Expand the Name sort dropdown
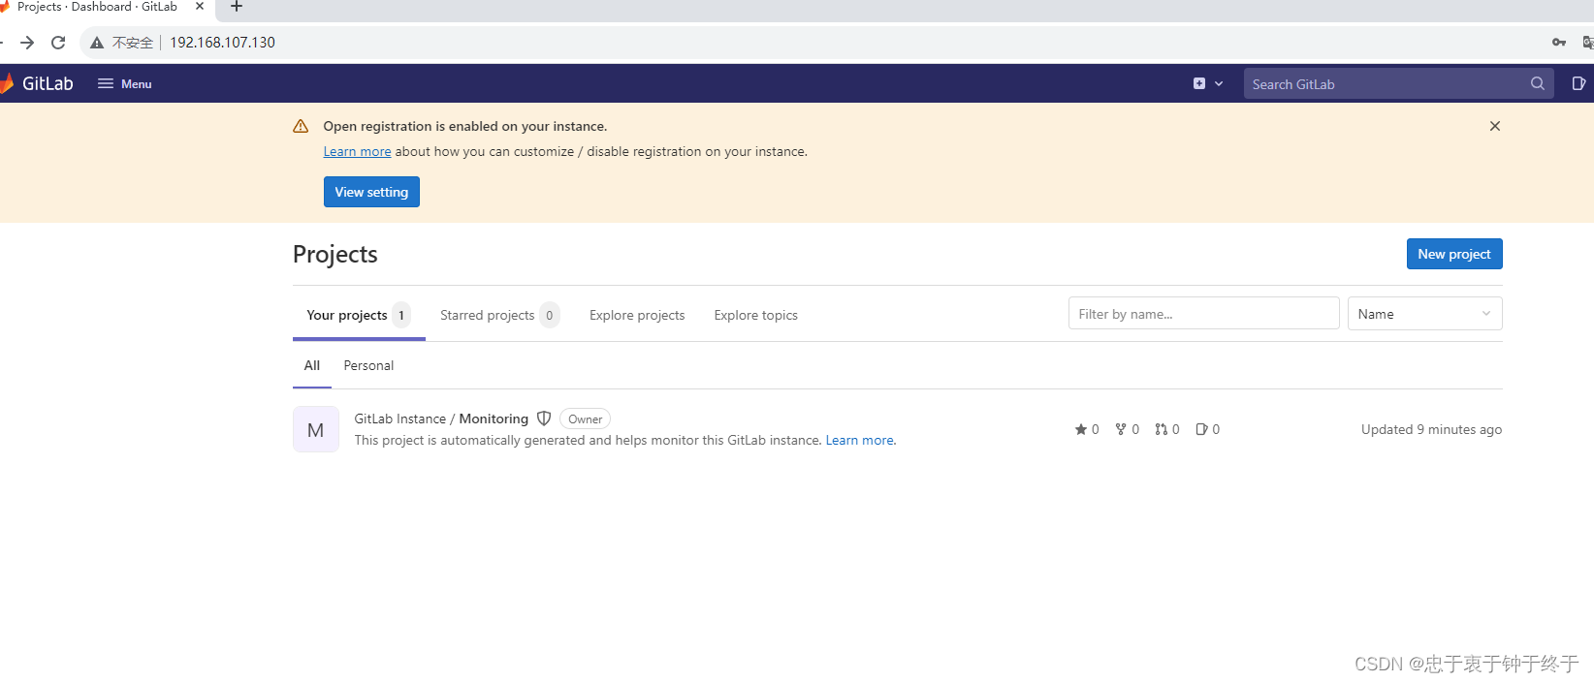 (x=1424, y=314)
